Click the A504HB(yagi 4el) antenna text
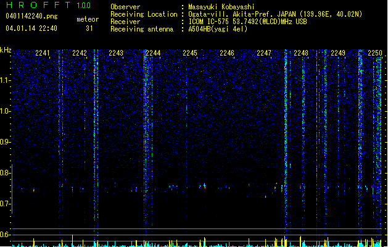Screen dimensions: 388x247 pyautogui.click(x=218, y=29)
